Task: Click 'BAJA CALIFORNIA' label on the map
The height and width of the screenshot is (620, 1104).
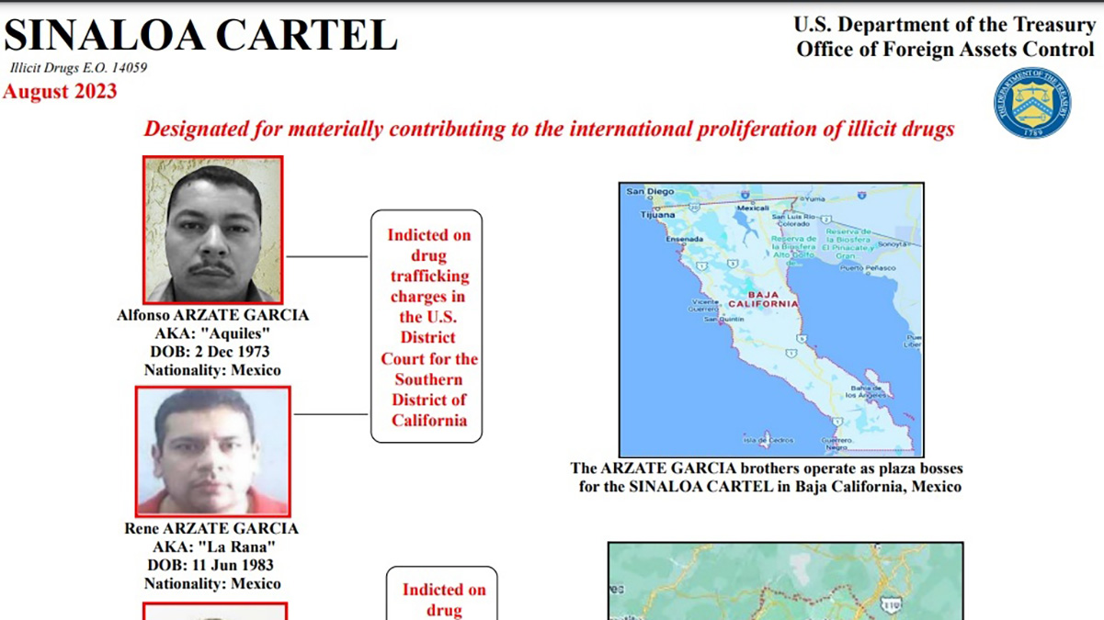Action: click(763, 299)
